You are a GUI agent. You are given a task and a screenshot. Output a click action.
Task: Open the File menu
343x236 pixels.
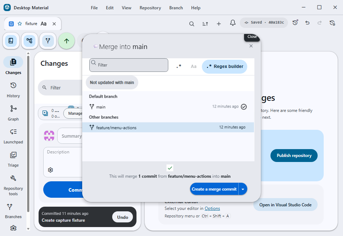(x=94, y=8)
